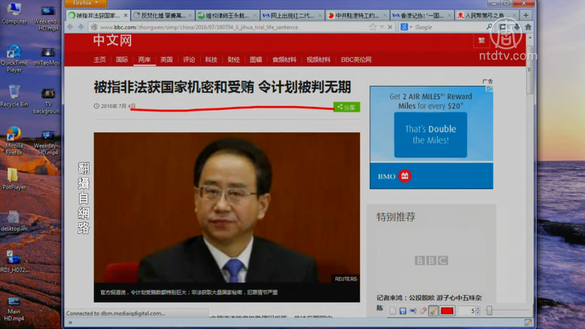Click the 繁 traditional Chinese switch button
Screen dimensions: 585x329
pos(482,41)
